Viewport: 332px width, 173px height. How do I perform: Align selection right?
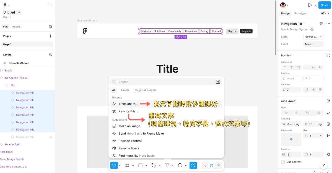(298, 67)
